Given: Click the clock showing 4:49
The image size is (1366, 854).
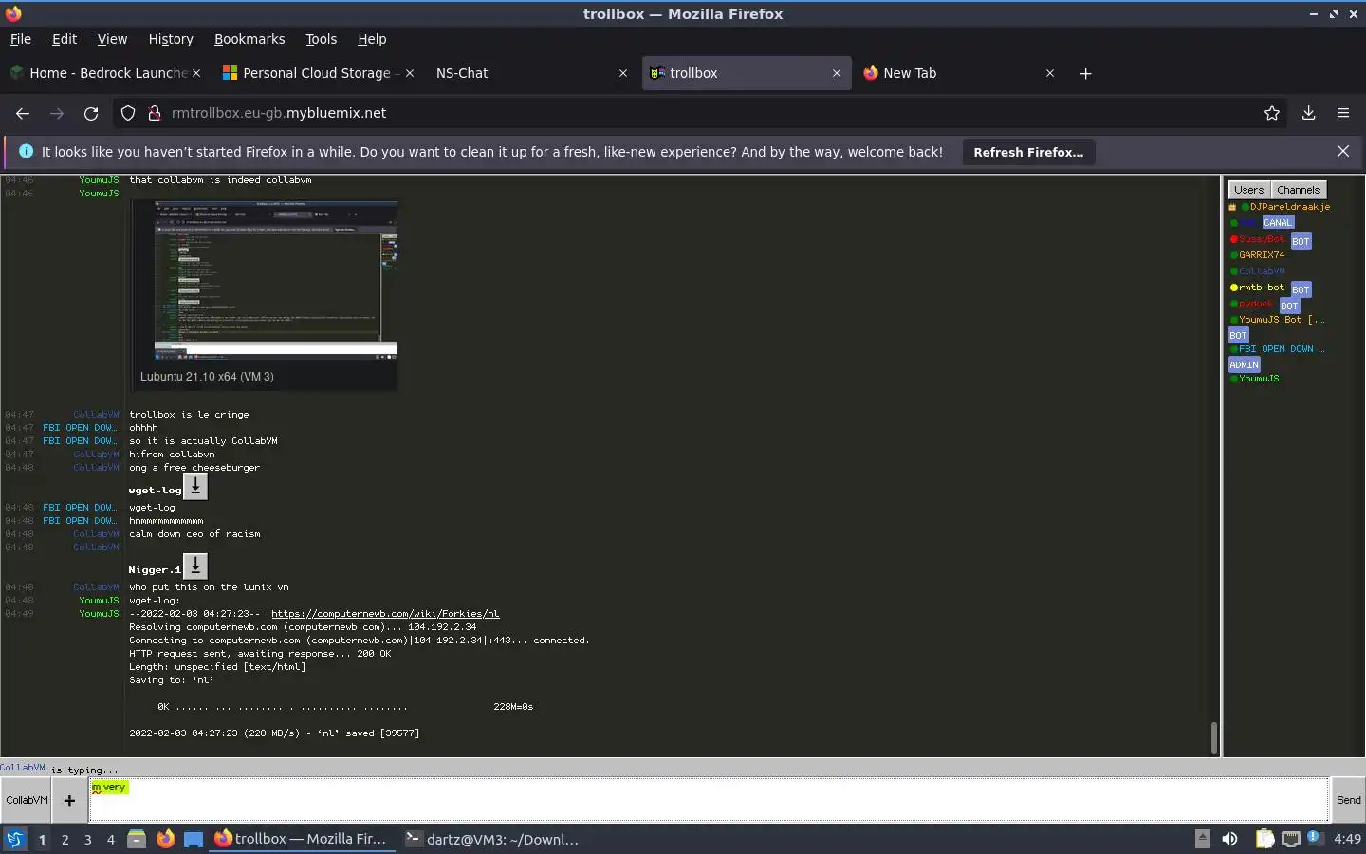Looking at the screenshot, I should [1347, 839].
